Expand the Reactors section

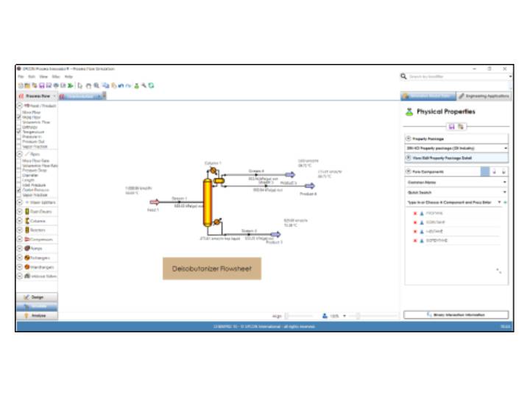(20, 230)
